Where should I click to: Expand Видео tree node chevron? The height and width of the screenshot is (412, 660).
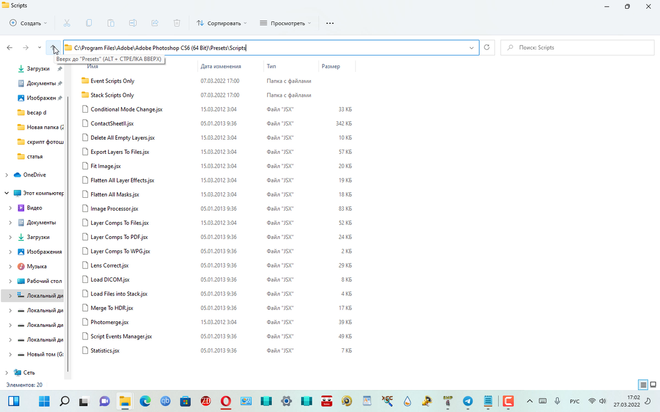point(10,208)
